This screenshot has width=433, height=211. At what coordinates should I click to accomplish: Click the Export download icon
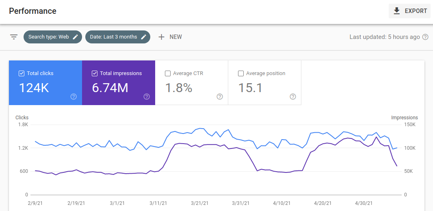397,11
